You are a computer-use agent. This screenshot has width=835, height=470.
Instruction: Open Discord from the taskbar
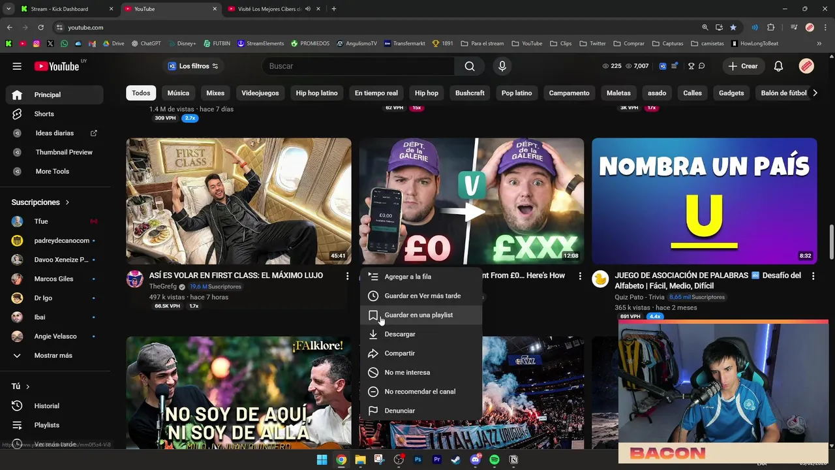[476, 460]
